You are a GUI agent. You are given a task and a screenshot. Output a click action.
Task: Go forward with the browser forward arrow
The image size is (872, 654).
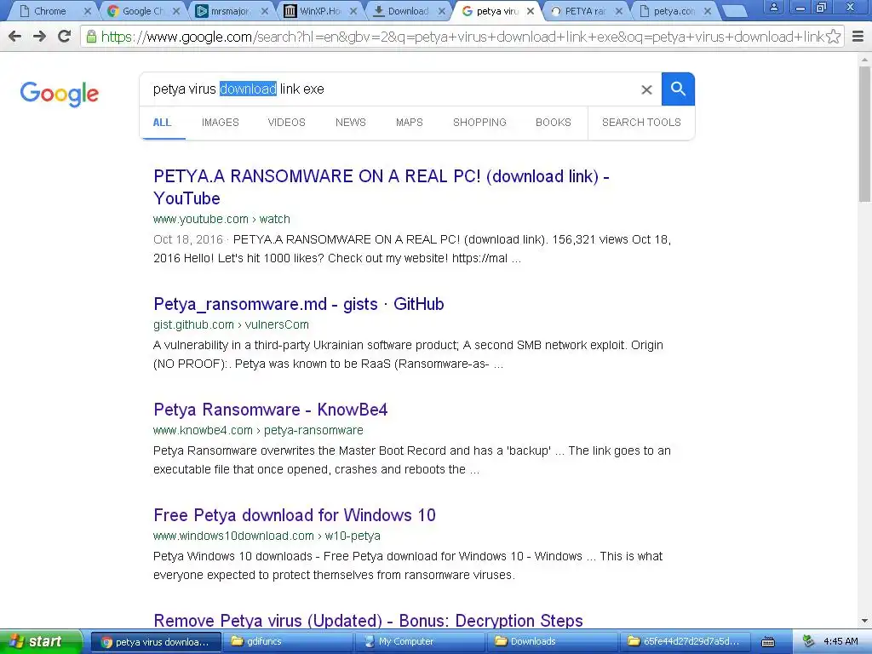pyautogui.click(x=39, y=37)
